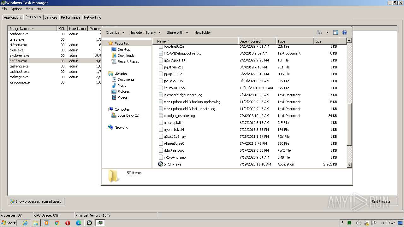Click the file list vertical scrollbar thumb
This screenshot has height=227, width=404.
click(x=349, y=124)
